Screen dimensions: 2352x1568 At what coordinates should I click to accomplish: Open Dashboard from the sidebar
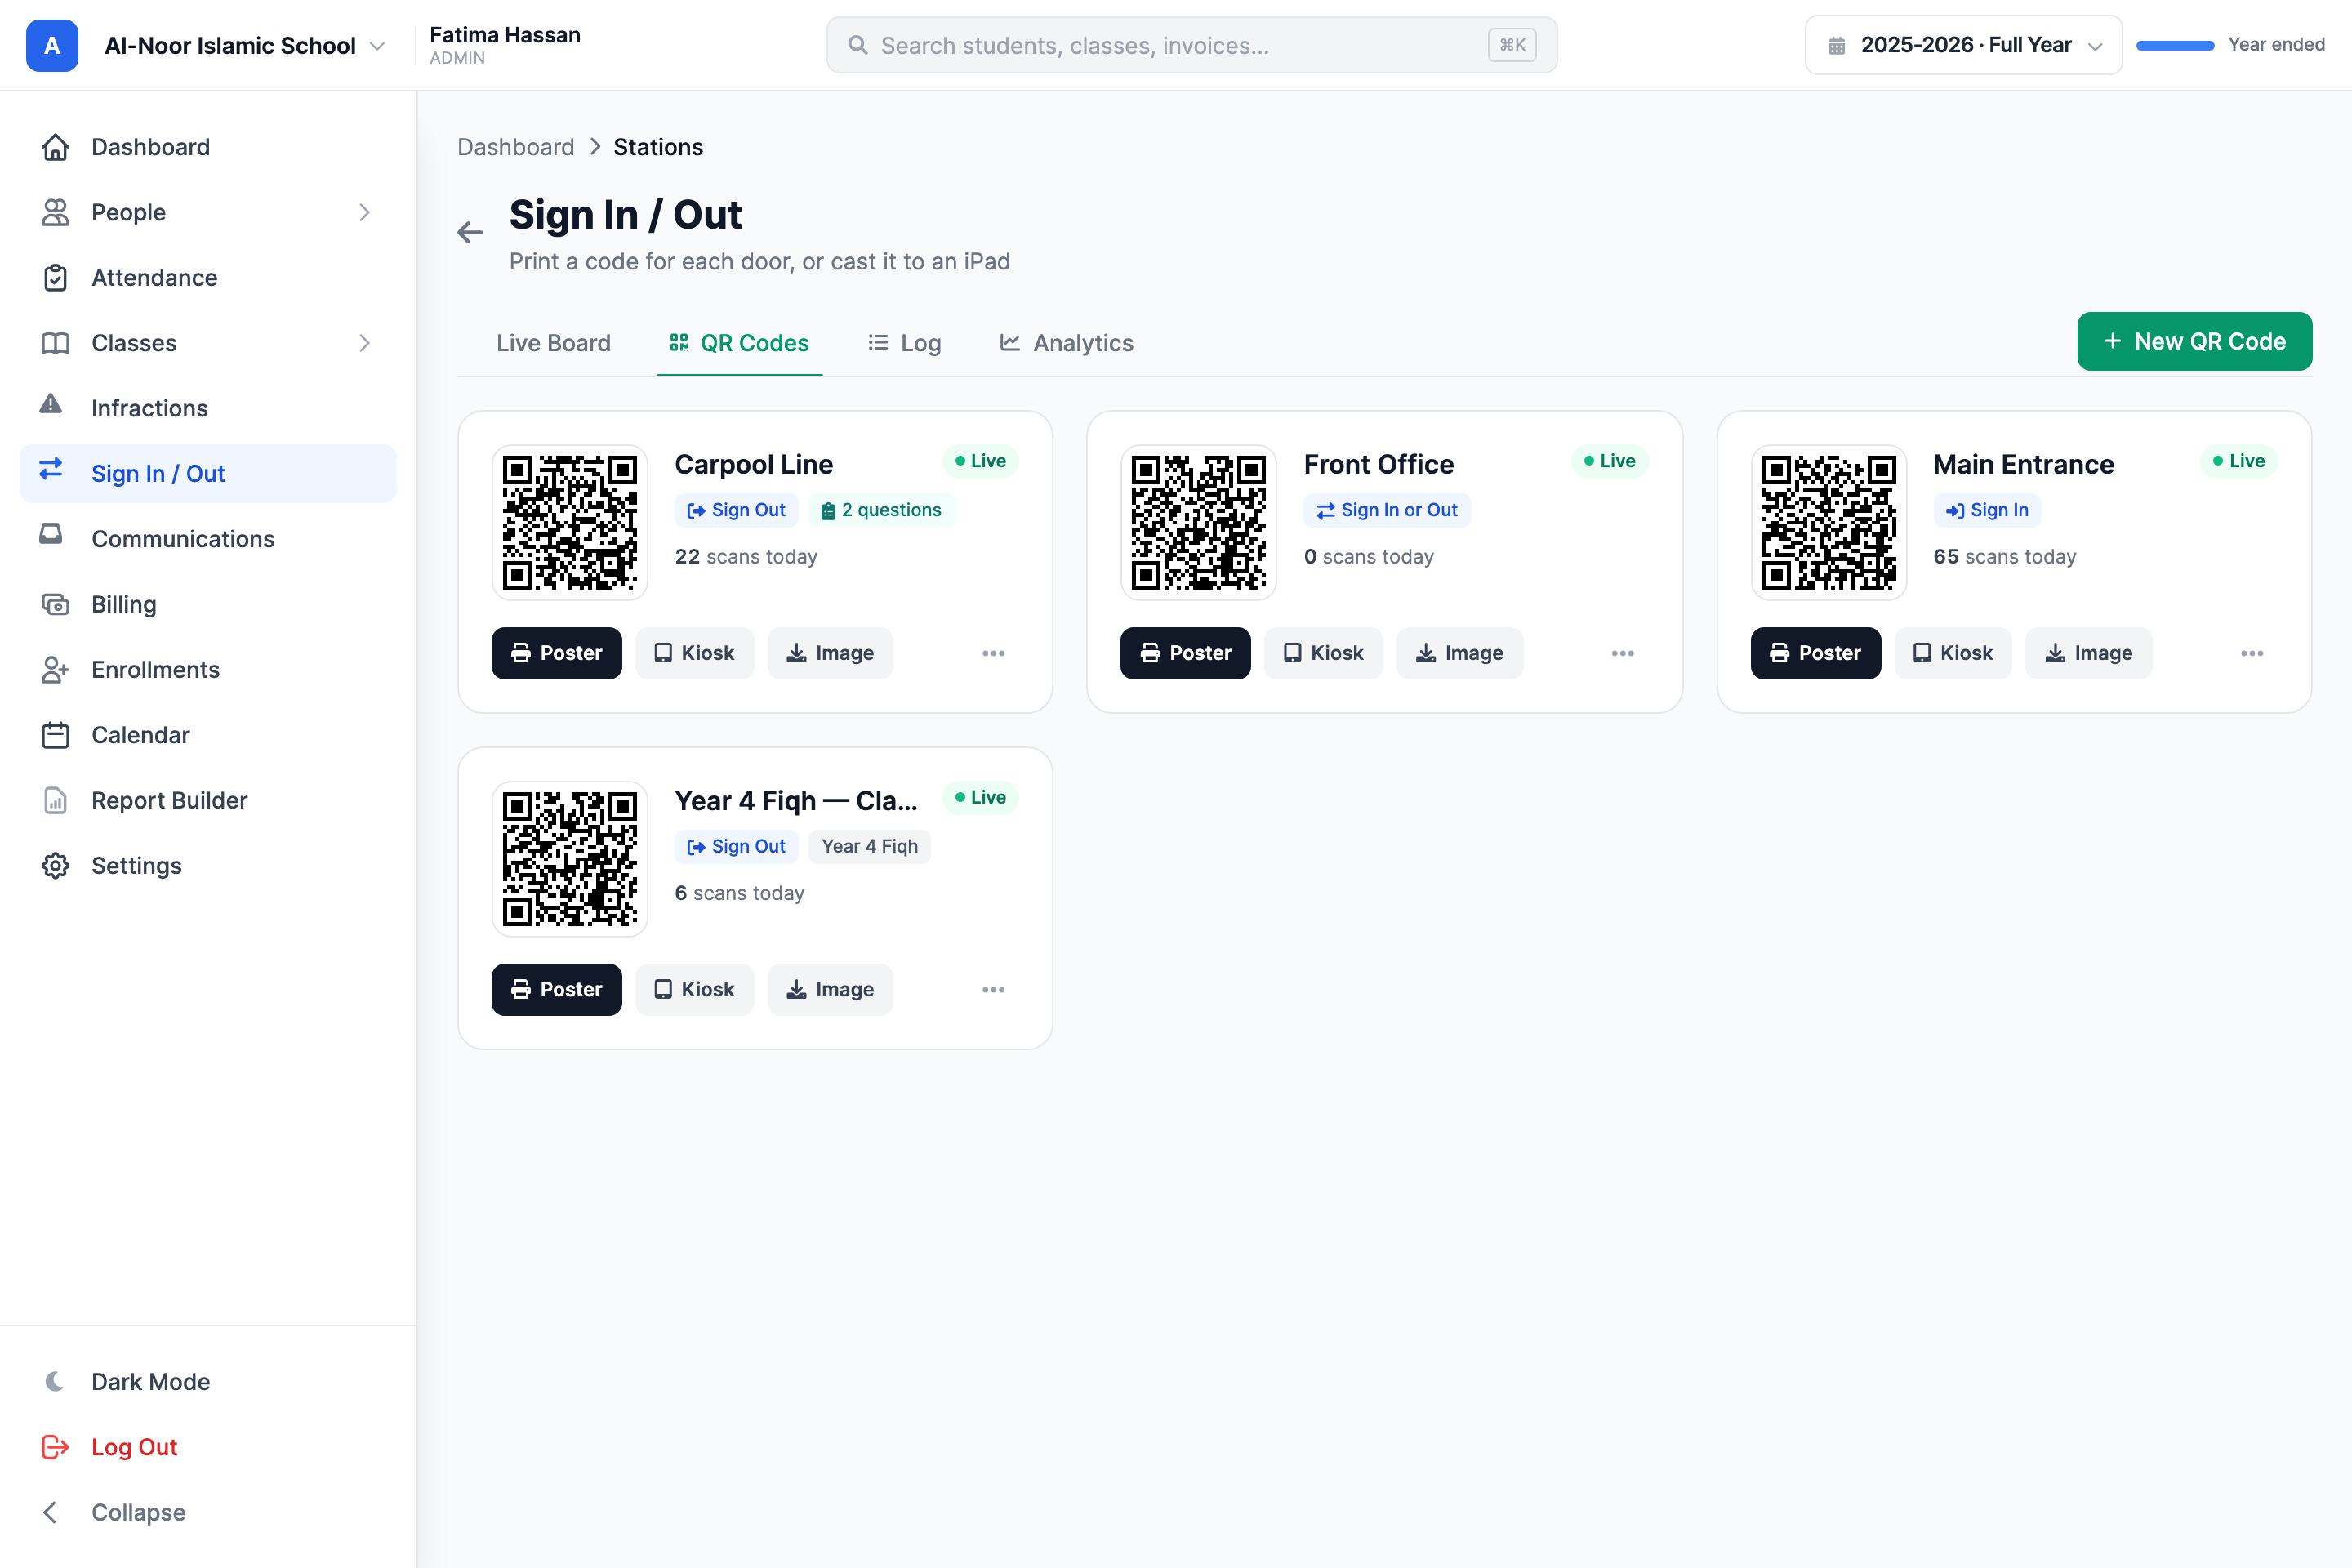[208, 147]
